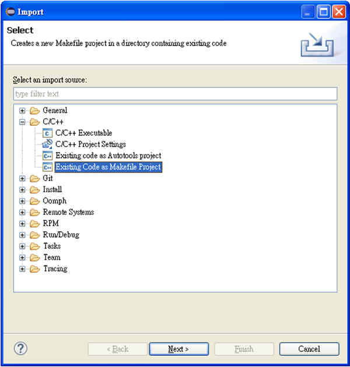Click the C/C++ Project Settings icon
This screenshot has height=367, width=350.
pos(47,144)
